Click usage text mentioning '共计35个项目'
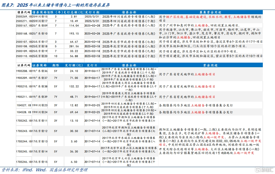 click(203, 46)
